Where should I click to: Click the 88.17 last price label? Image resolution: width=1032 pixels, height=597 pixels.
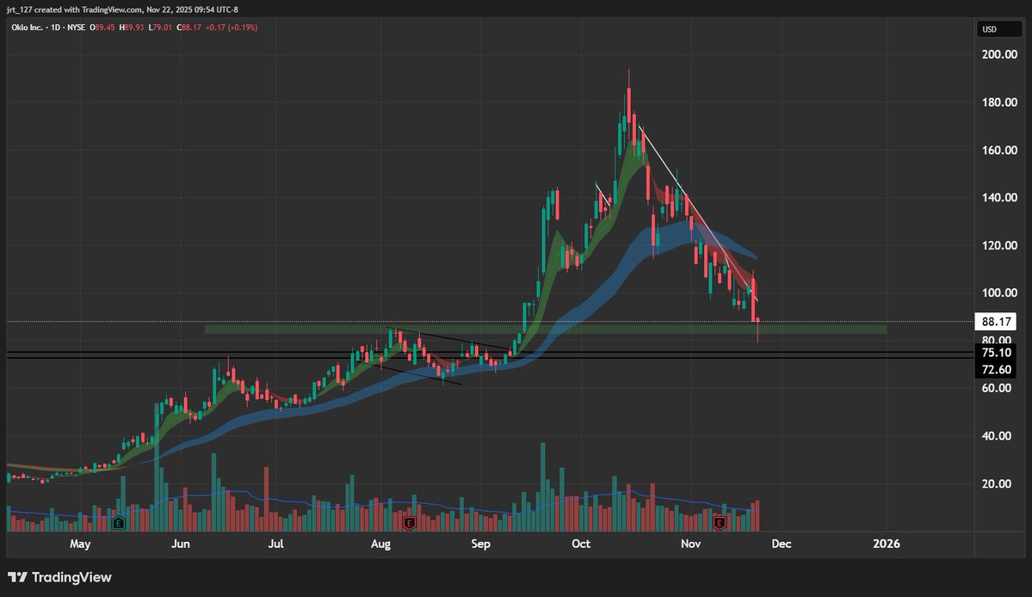click(x=996, y=322)
